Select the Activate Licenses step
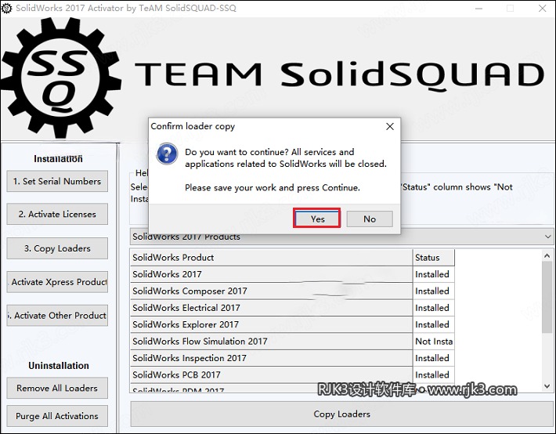The height and width of the screenshot is (434, 556). [x=57, y=214]
